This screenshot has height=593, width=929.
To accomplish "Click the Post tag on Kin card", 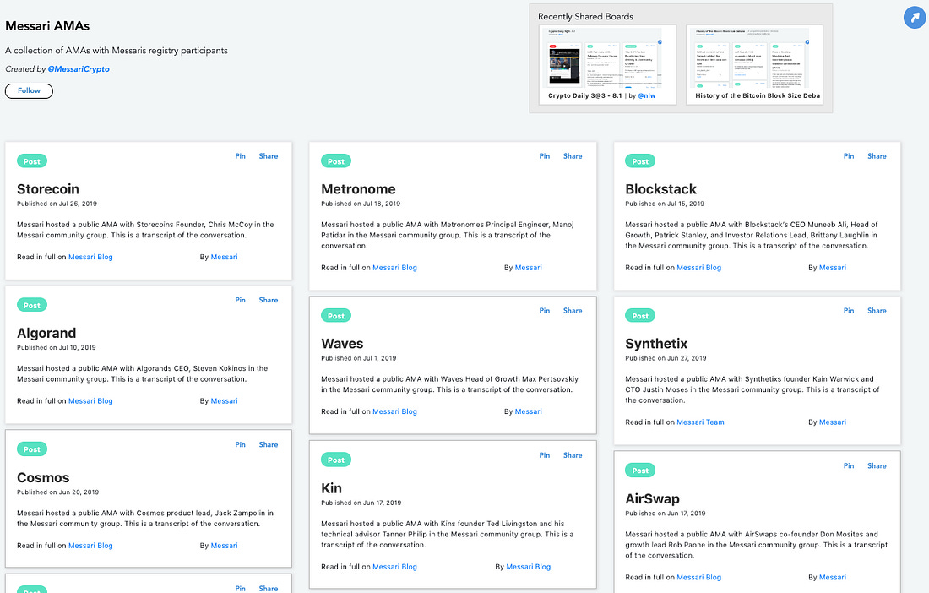I will pos(336,460).
